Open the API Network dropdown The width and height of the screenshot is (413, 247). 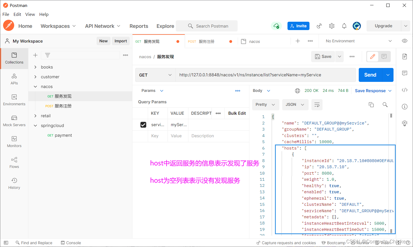[103, 26]
